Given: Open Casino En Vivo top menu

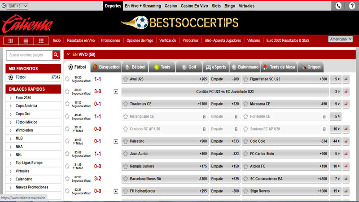Looking at the screenshot, I should pos(194,6).
